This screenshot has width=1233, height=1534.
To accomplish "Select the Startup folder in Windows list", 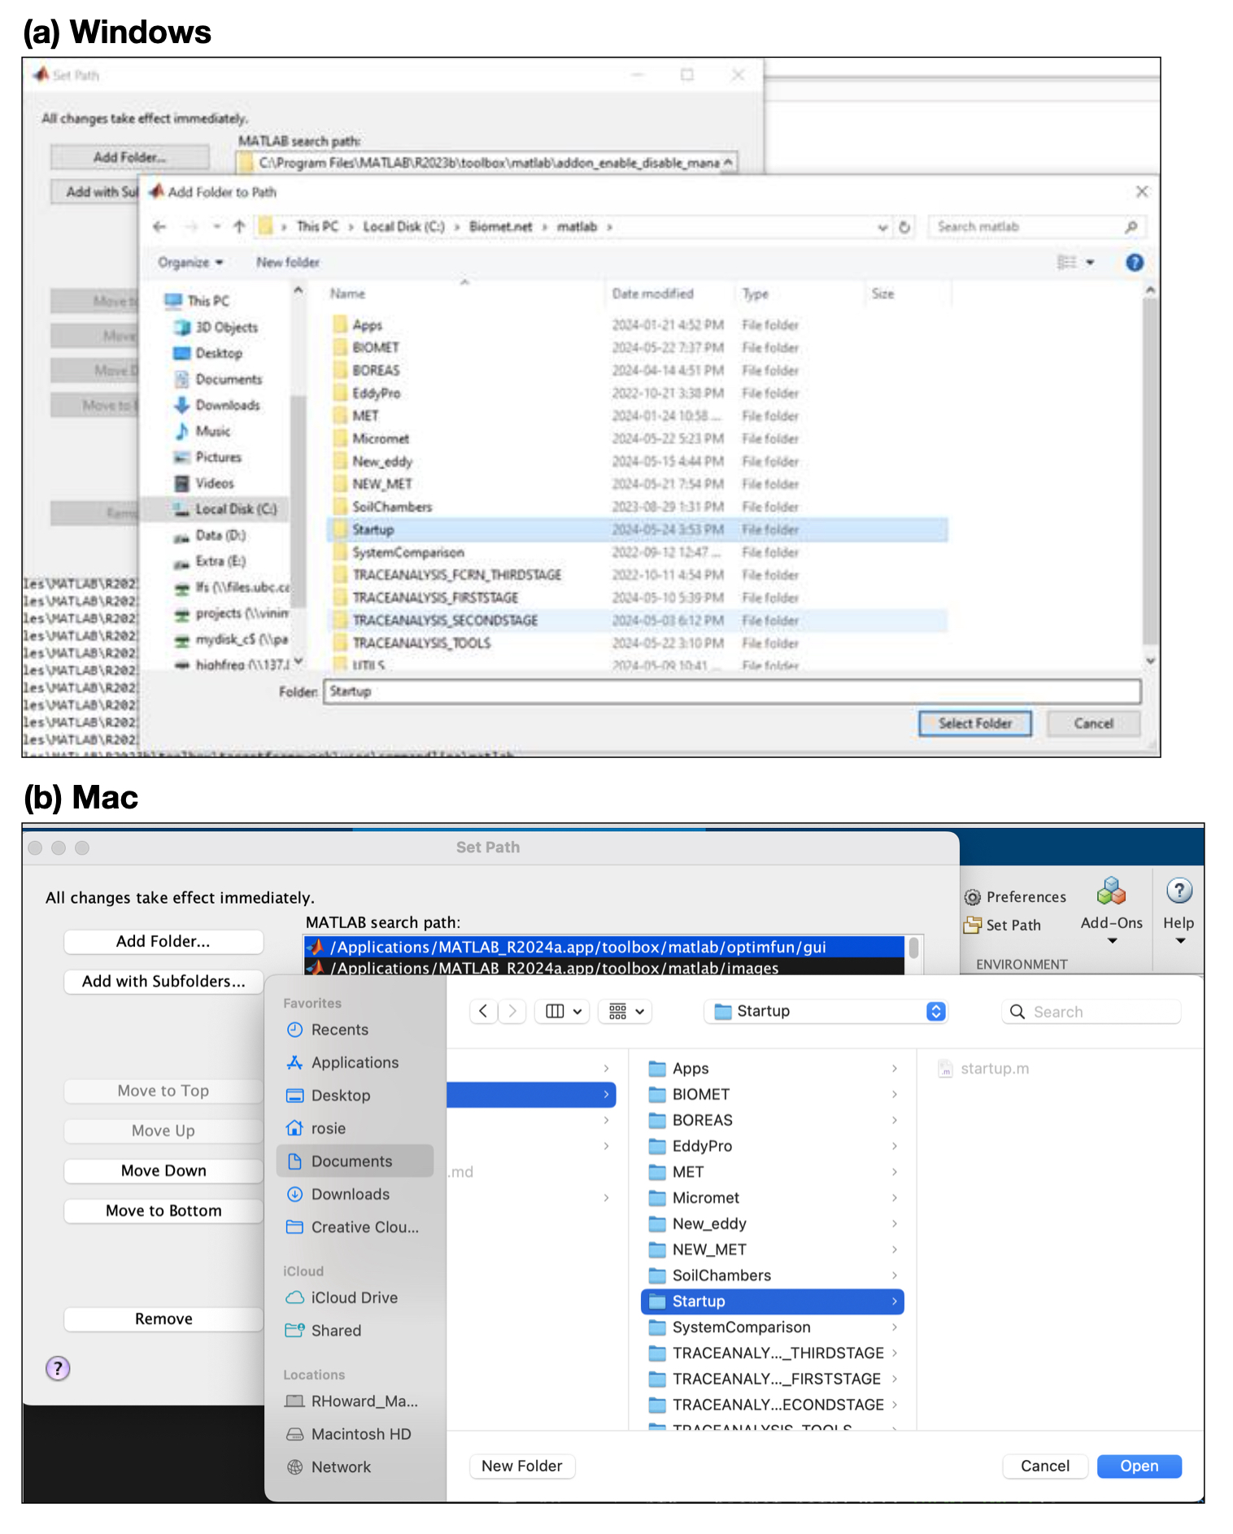I will click(x=638, y=529).
